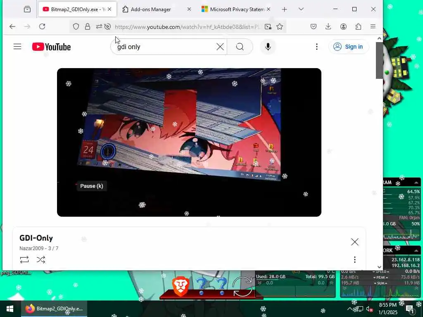The width and height of the screenshot is (423, 317).
Task: Select Firefox Bitmap2_GDIOnly taskbar button
Action: coord(54,309)
